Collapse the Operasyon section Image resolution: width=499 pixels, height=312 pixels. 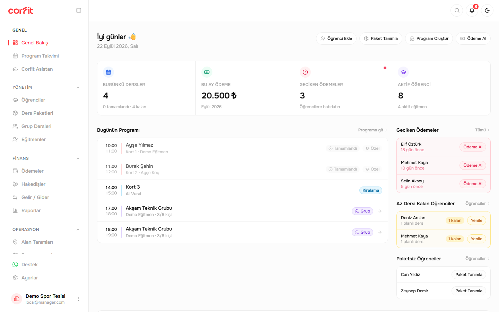pos(78,229)
